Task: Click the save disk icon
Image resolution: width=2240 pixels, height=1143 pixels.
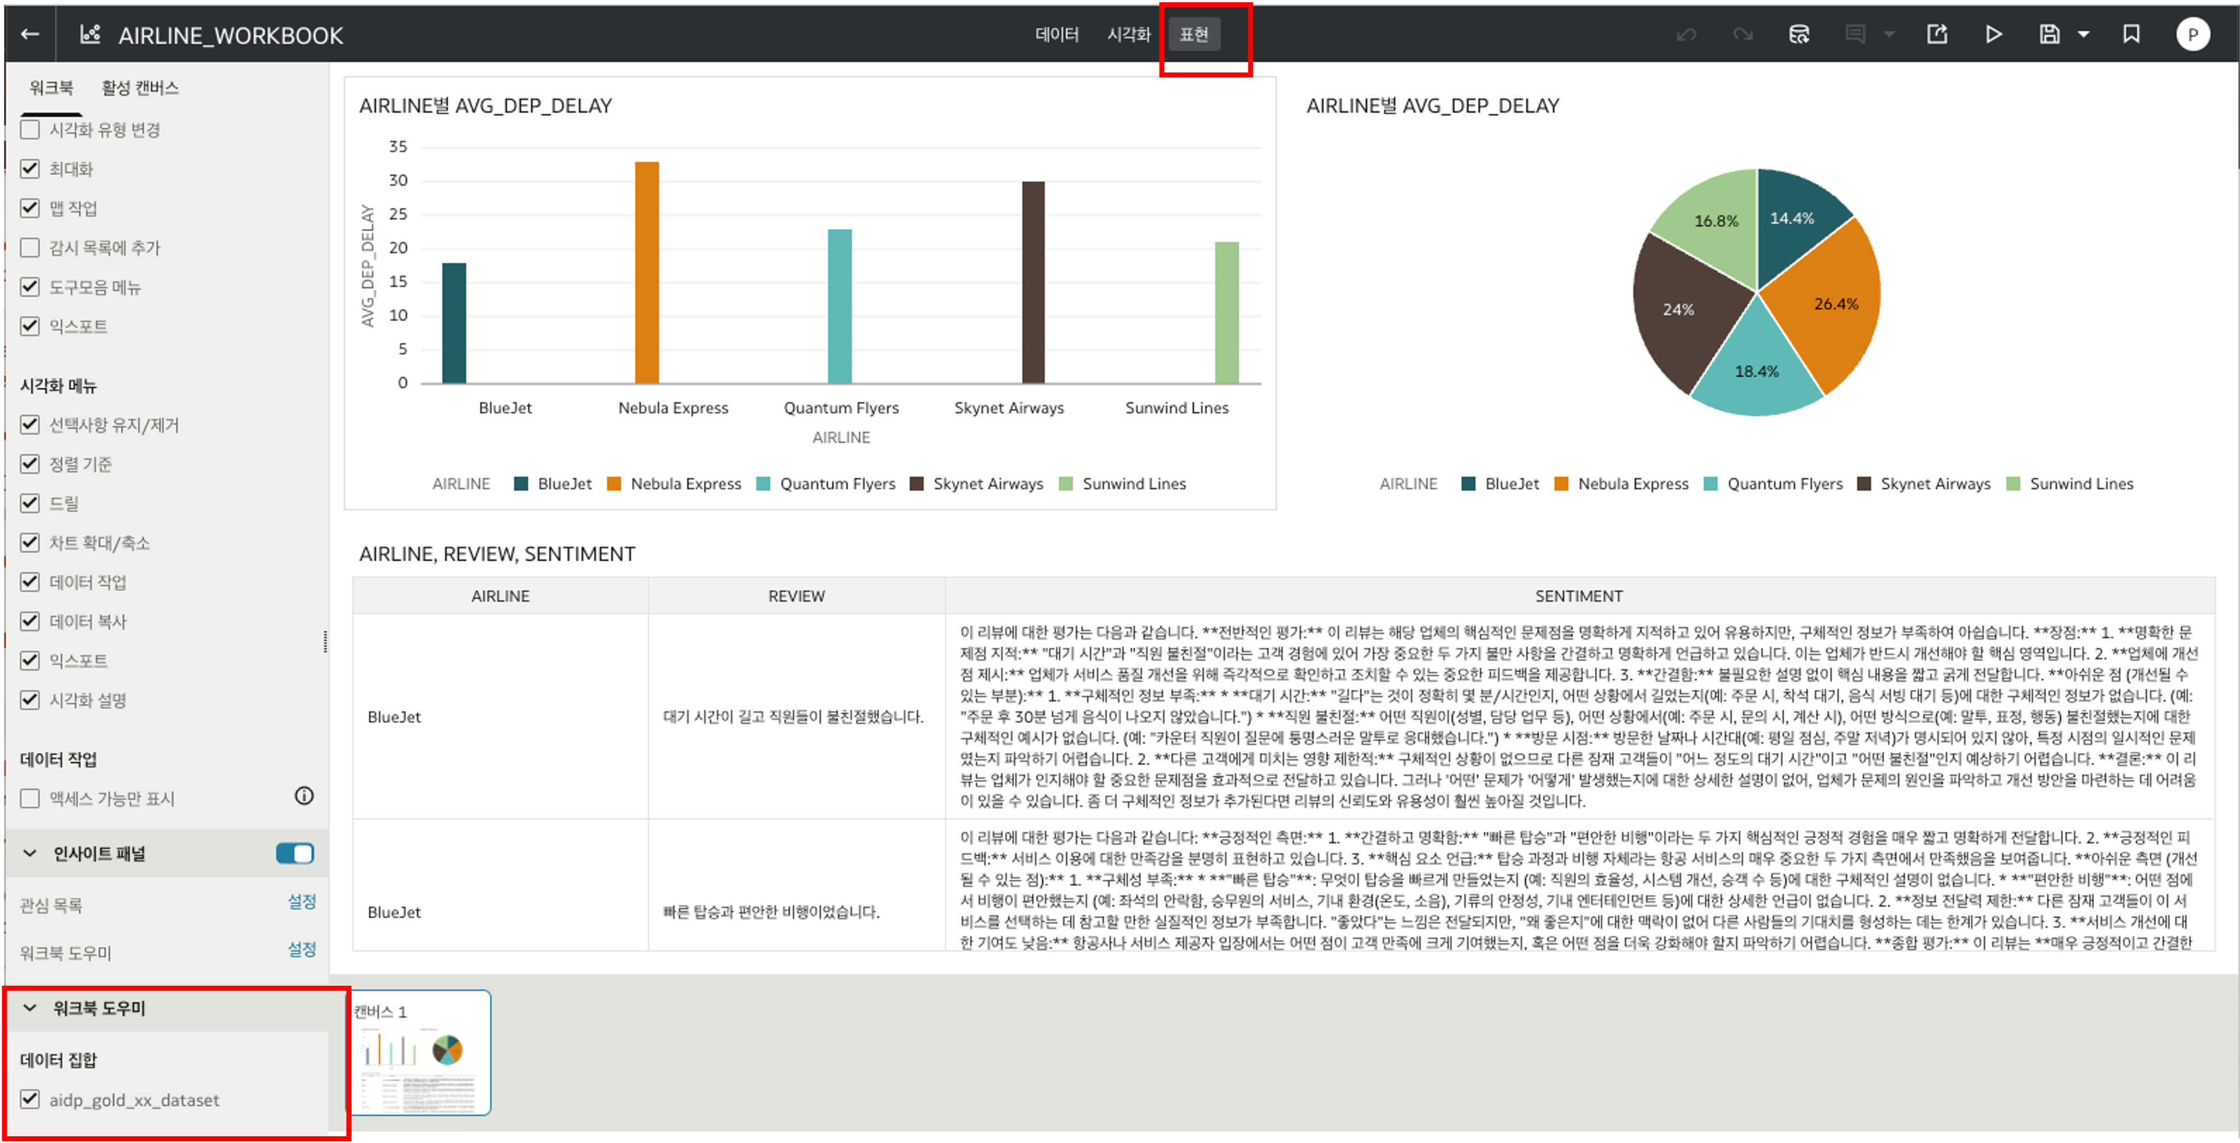Action: [2050, 35]
